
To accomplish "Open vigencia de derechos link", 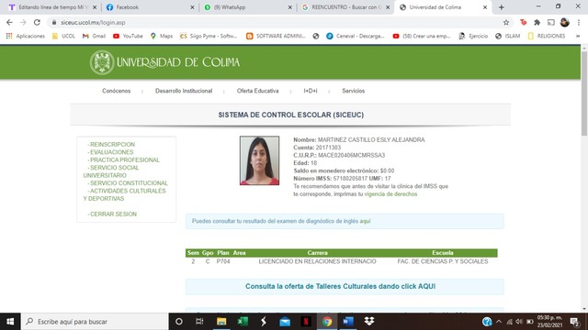I will [x=390, y=194].
